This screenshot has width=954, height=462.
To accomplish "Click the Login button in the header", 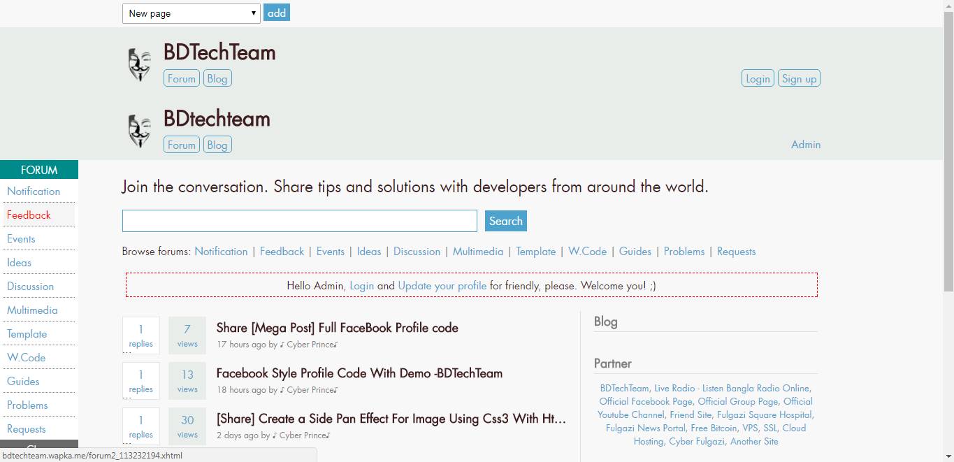I will click(758, 78).
